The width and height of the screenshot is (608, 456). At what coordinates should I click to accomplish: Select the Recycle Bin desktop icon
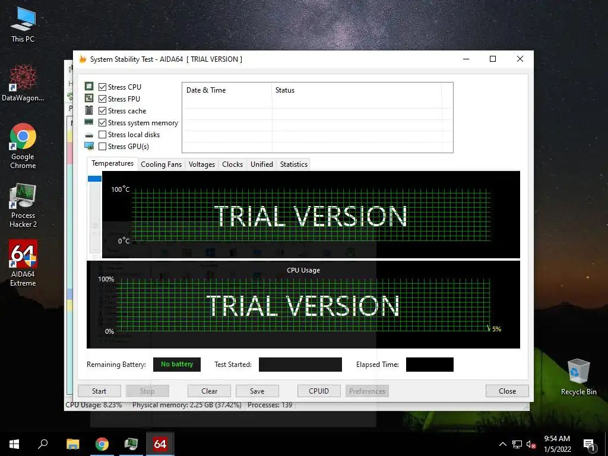578,376
